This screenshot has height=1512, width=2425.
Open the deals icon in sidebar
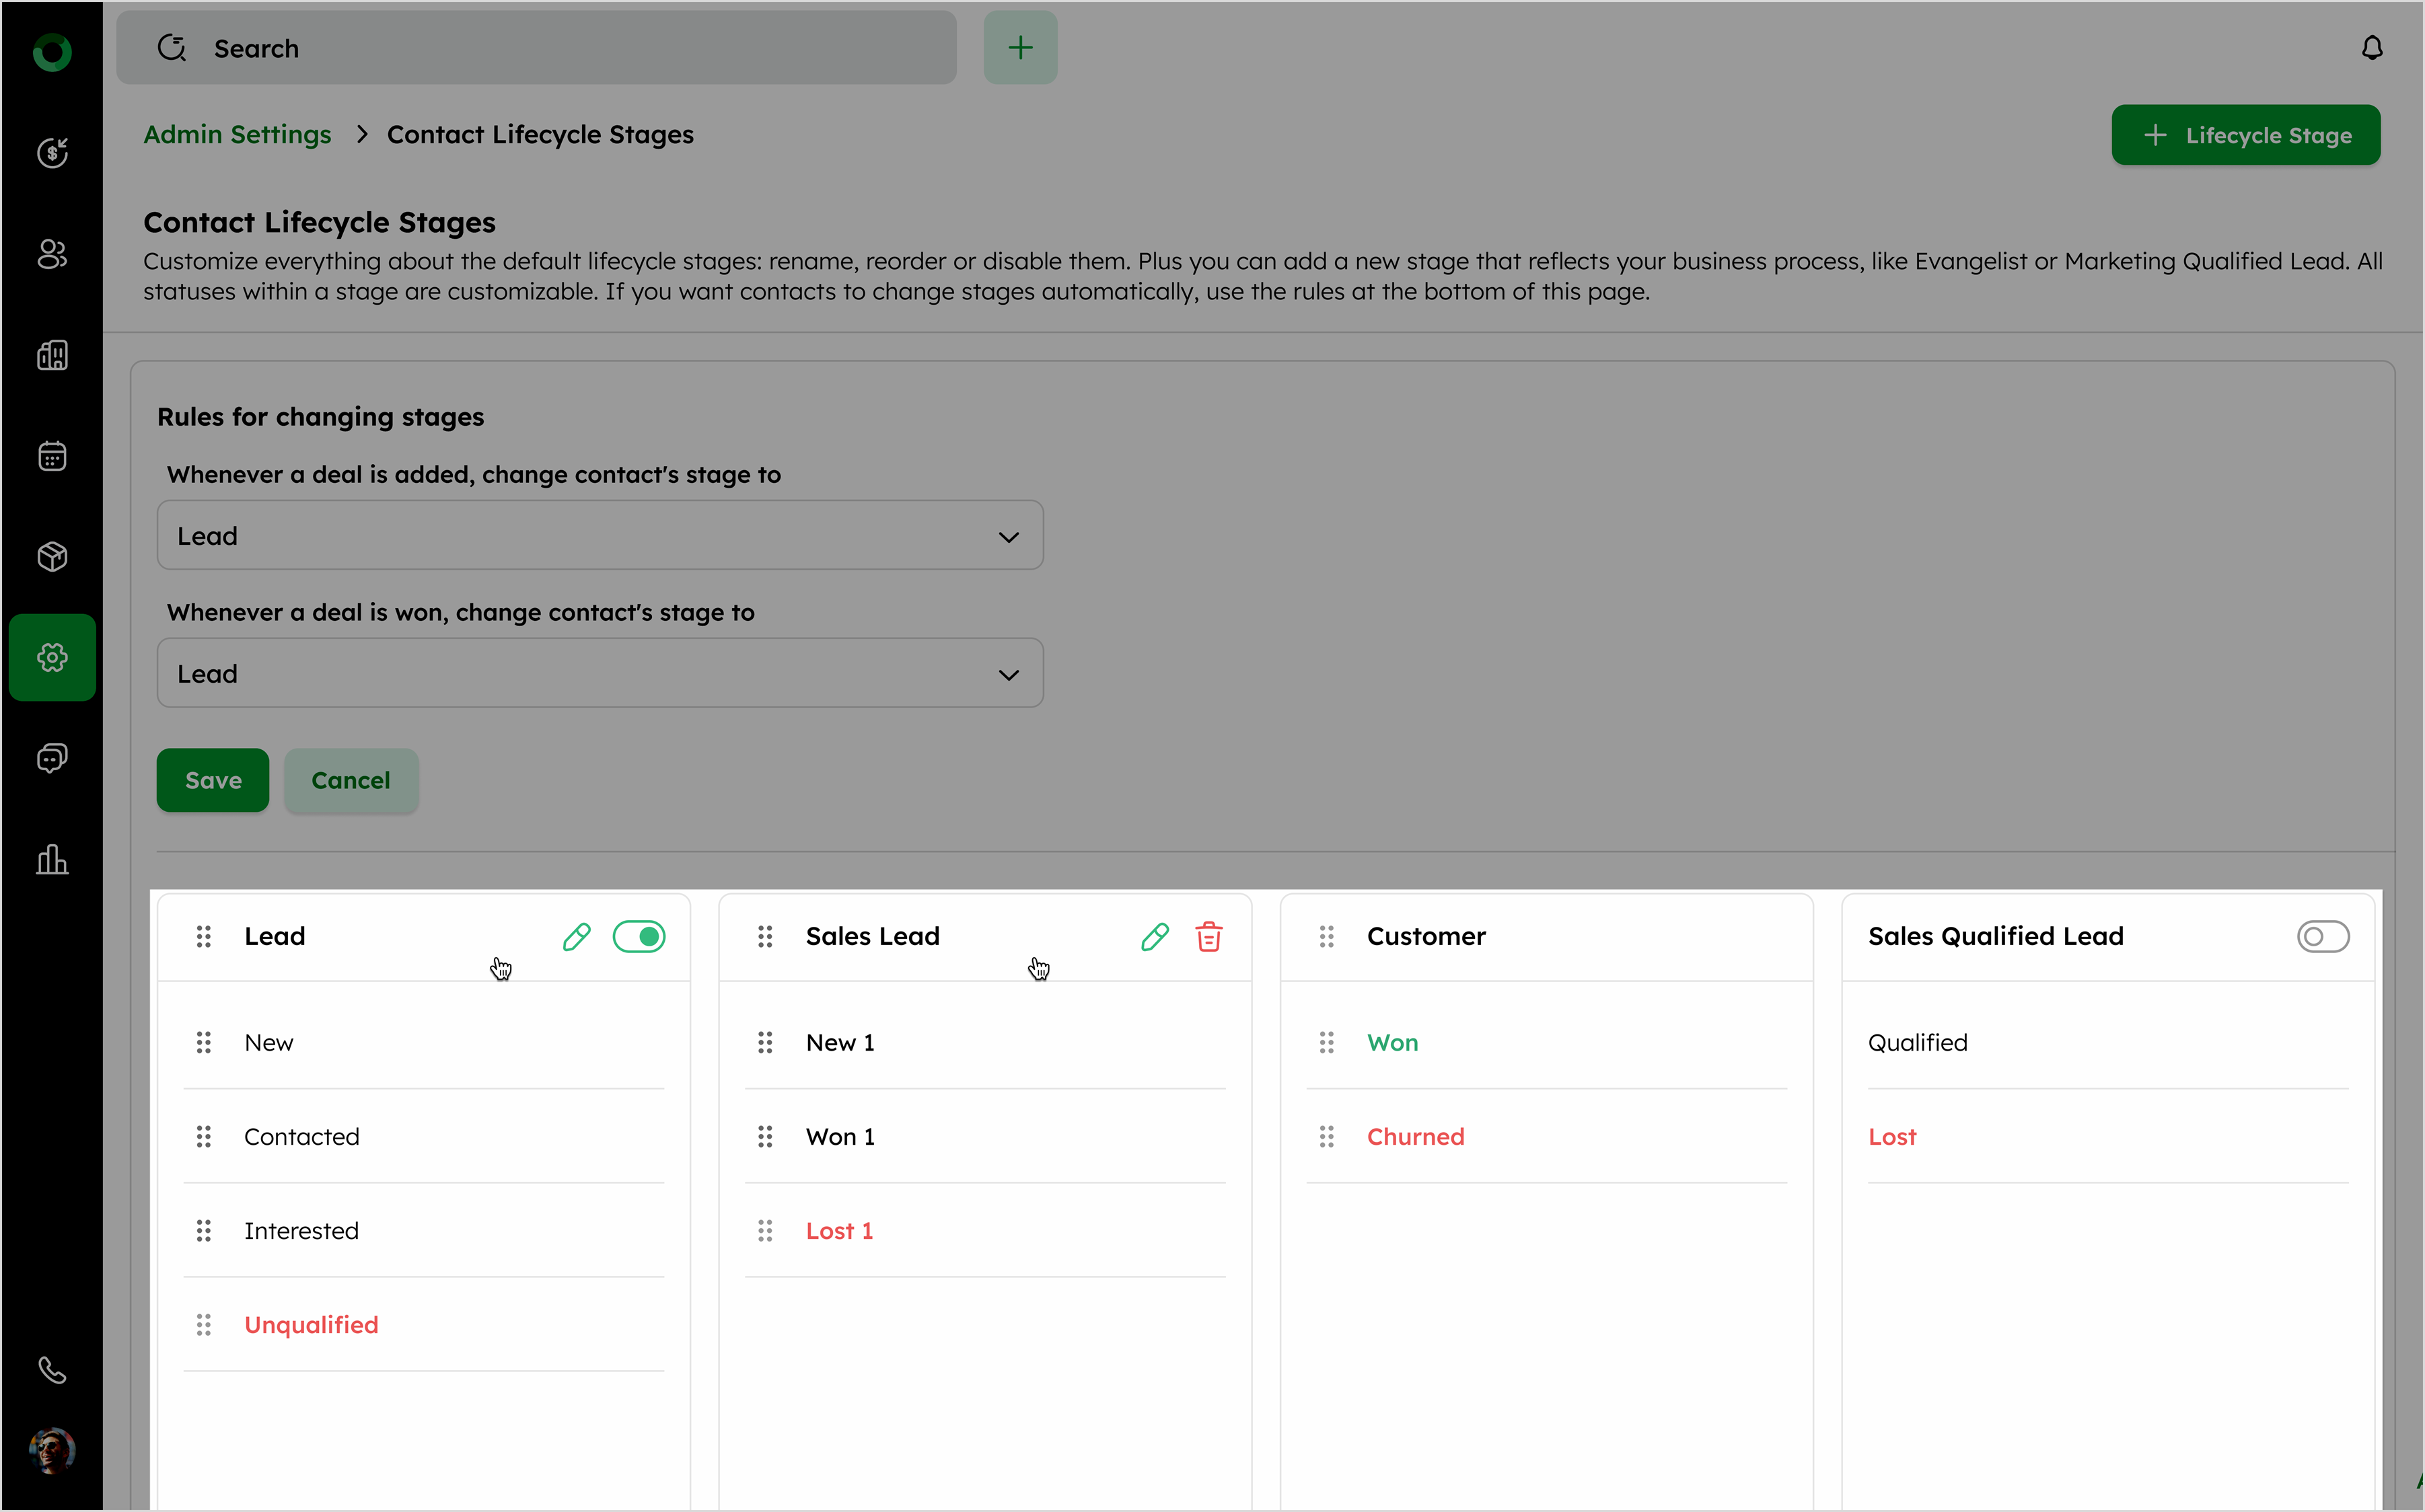coord(52,153)
